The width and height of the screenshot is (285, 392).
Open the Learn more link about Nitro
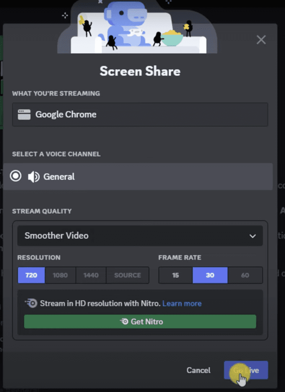point(182,303)
